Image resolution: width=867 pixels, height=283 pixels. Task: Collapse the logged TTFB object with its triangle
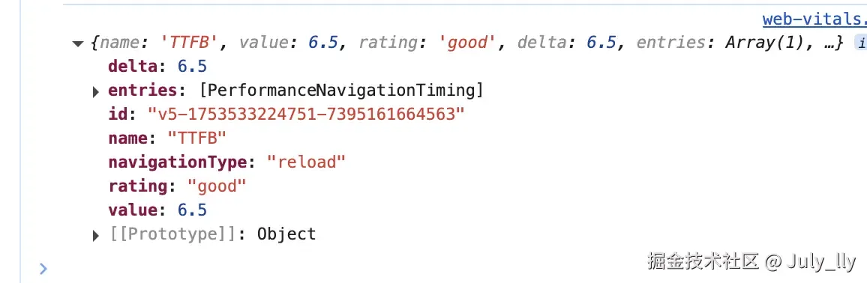[77, 43]
